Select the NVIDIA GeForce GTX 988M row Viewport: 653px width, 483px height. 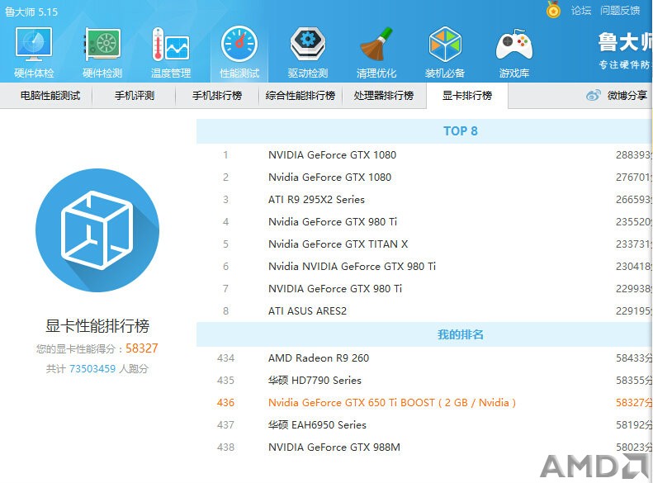click(424, 447)
